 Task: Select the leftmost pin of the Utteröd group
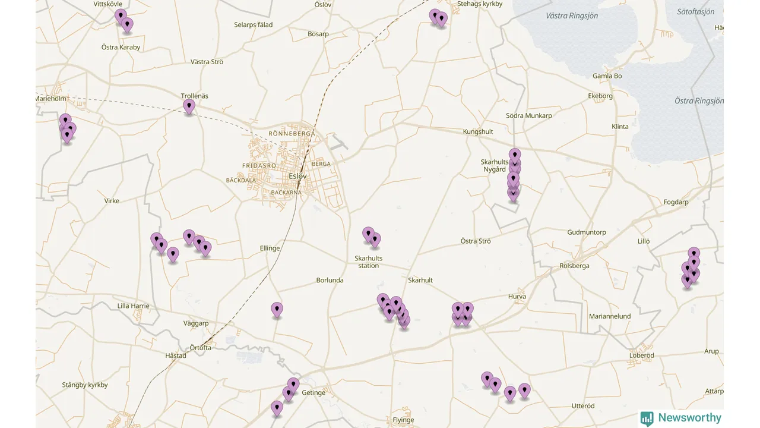pos(487,379)
